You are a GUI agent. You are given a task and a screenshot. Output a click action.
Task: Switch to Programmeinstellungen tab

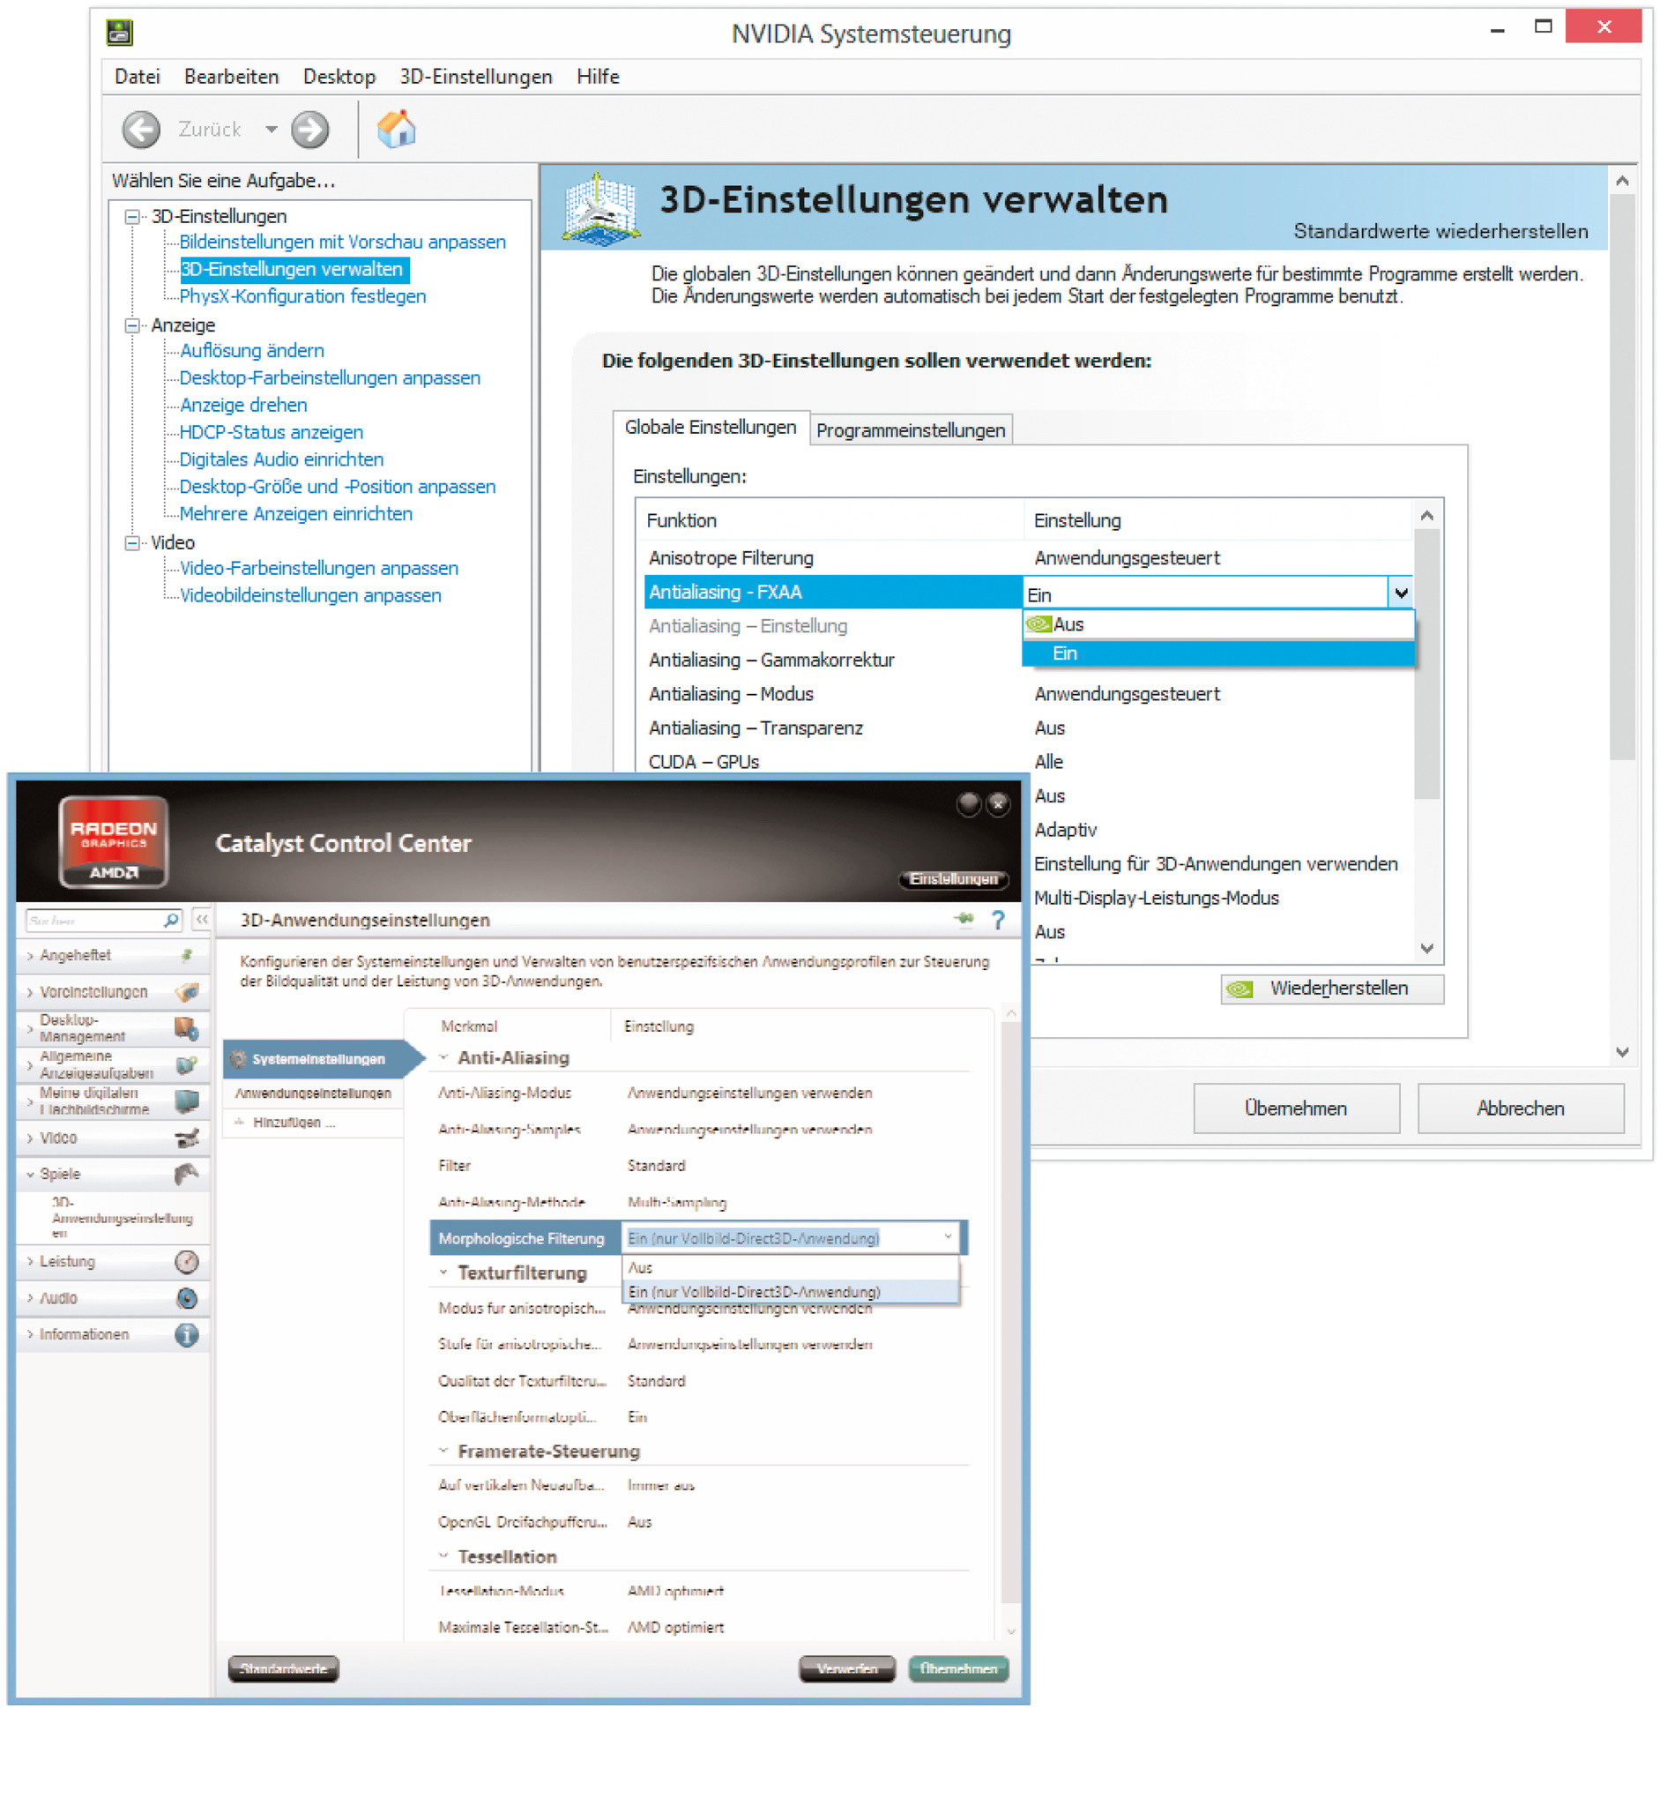point(910,430)
